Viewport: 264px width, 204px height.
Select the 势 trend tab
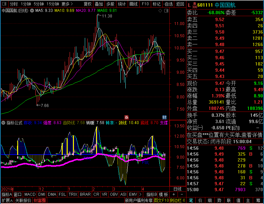(x=219, y=200)
